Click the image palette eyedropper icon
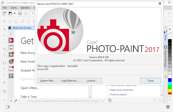 tap(15, 101)
